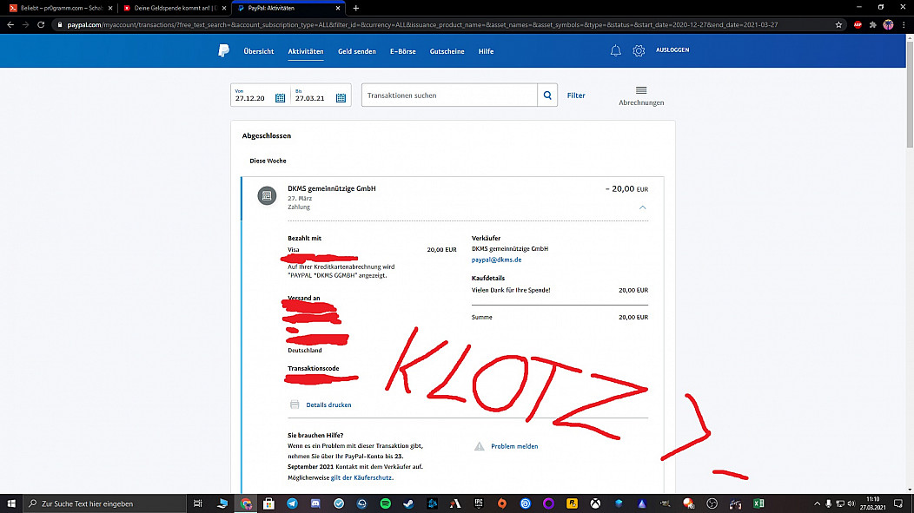914x513 pixels.
Task: Open the Filter options
Action: [x=576, y=95]
